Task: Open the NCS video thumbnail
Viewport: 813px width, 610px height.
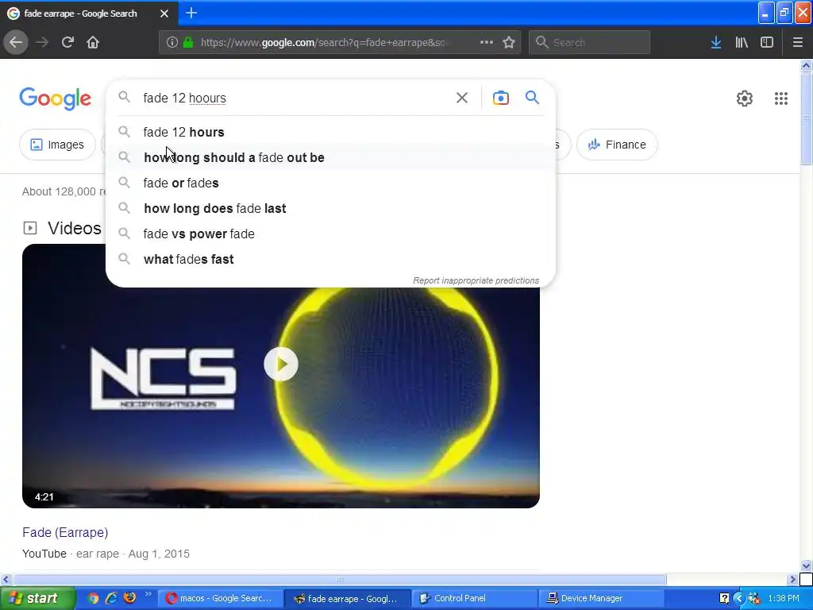Action: pos(280,376)
